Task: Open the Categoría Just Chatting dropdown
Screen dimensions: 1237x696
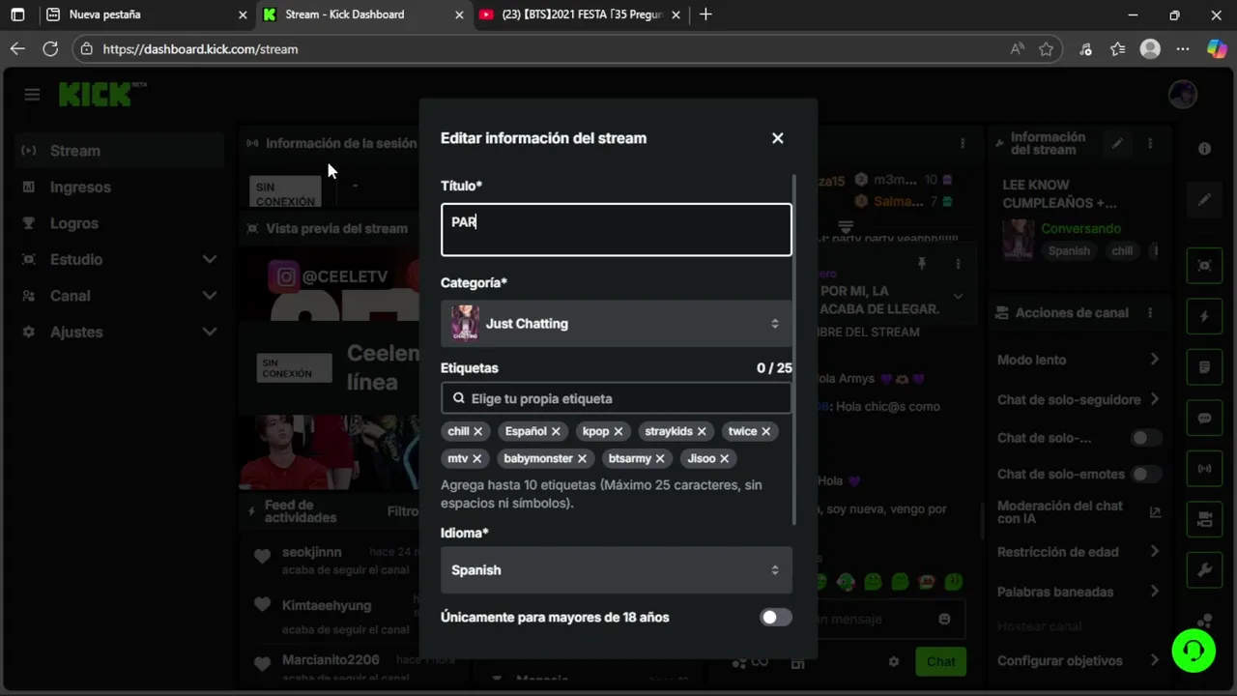Action: click(617, 324)
